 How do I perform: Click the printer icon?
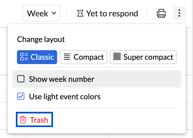161,13
